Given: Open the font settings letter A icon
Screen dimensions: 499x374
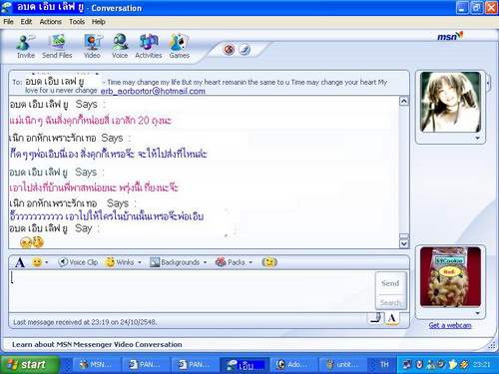Looking at the screenshot, I should pos(20,262).
